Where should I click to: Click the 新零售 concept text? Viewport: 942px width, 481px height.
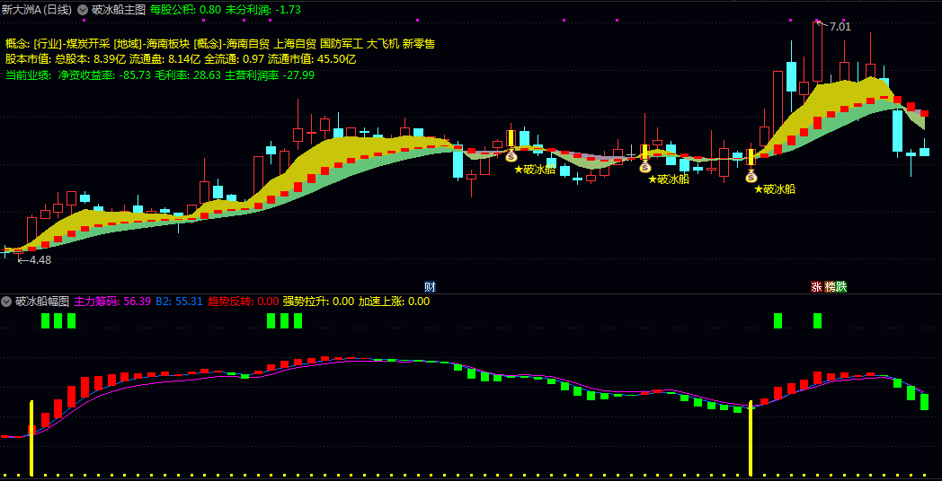click(x=419, y=44)
